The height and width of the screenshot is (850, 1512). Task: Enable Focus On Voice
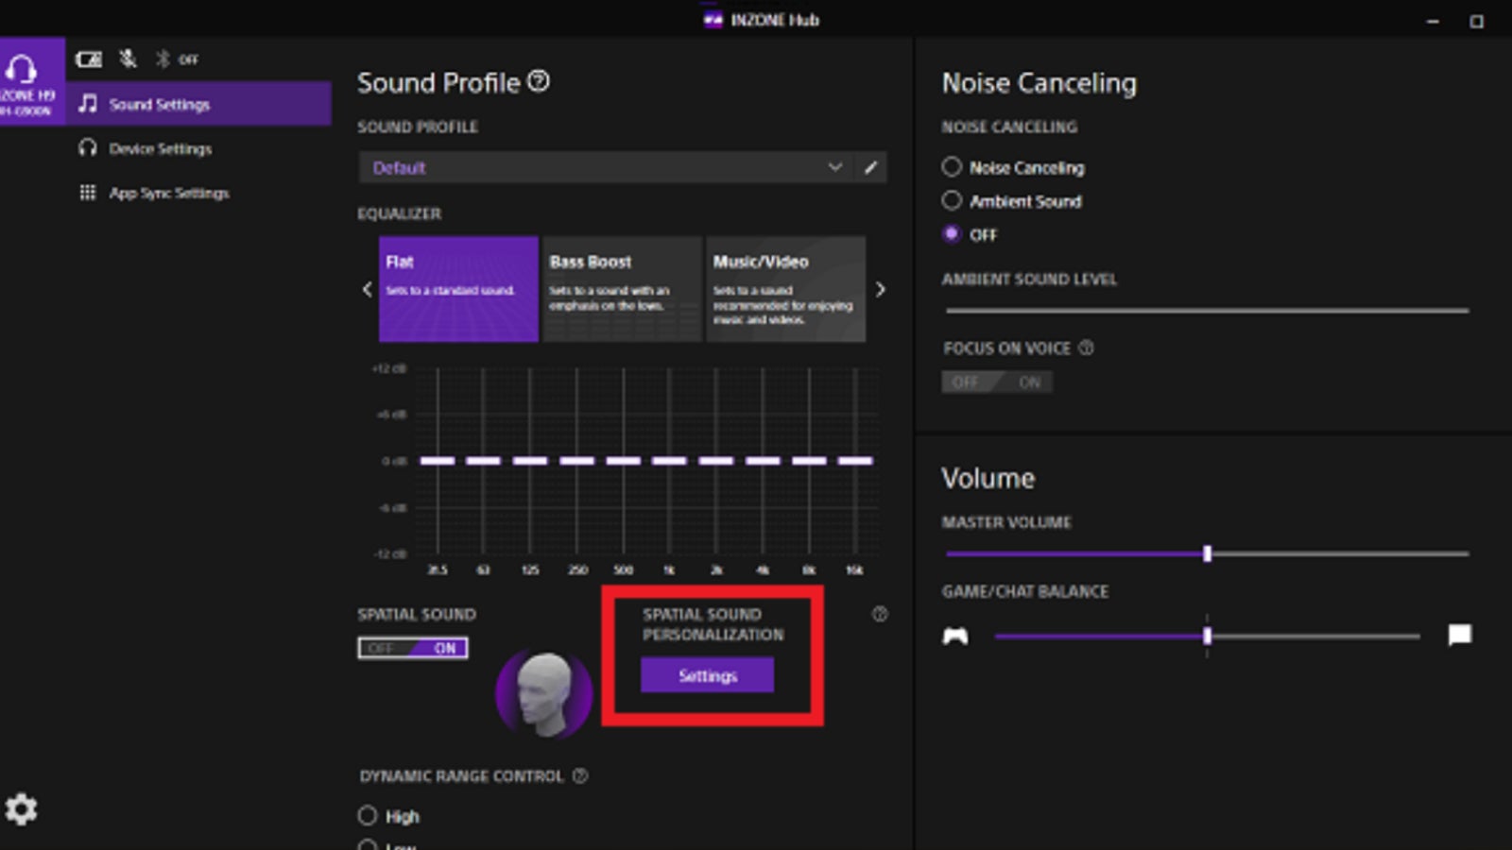coord(1030,382)
